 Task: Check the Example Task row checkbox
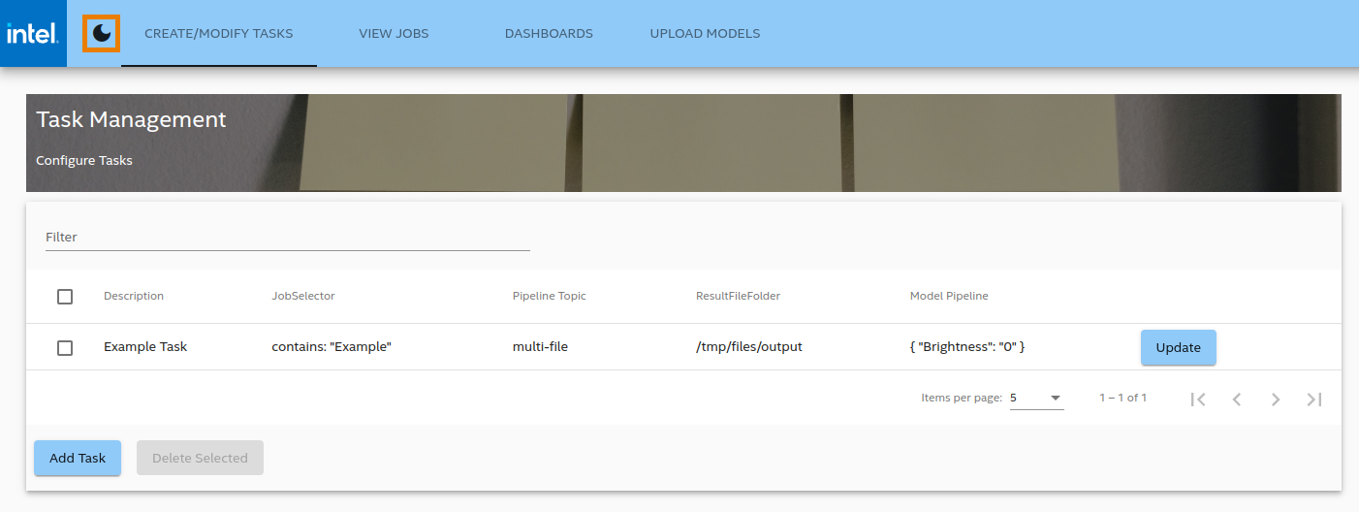point(65,347)
